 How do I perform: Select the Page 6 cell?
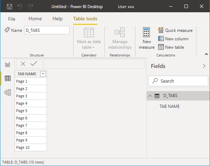click(x=31, y=118)
